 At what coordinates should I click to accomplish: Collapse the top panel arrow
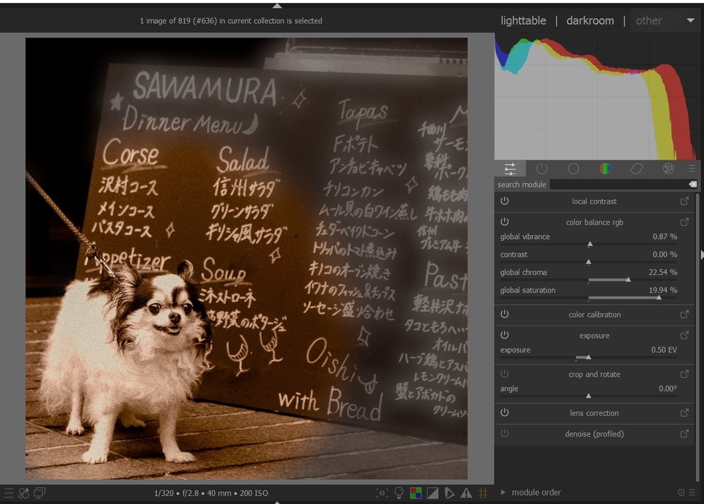coord(277,5)
